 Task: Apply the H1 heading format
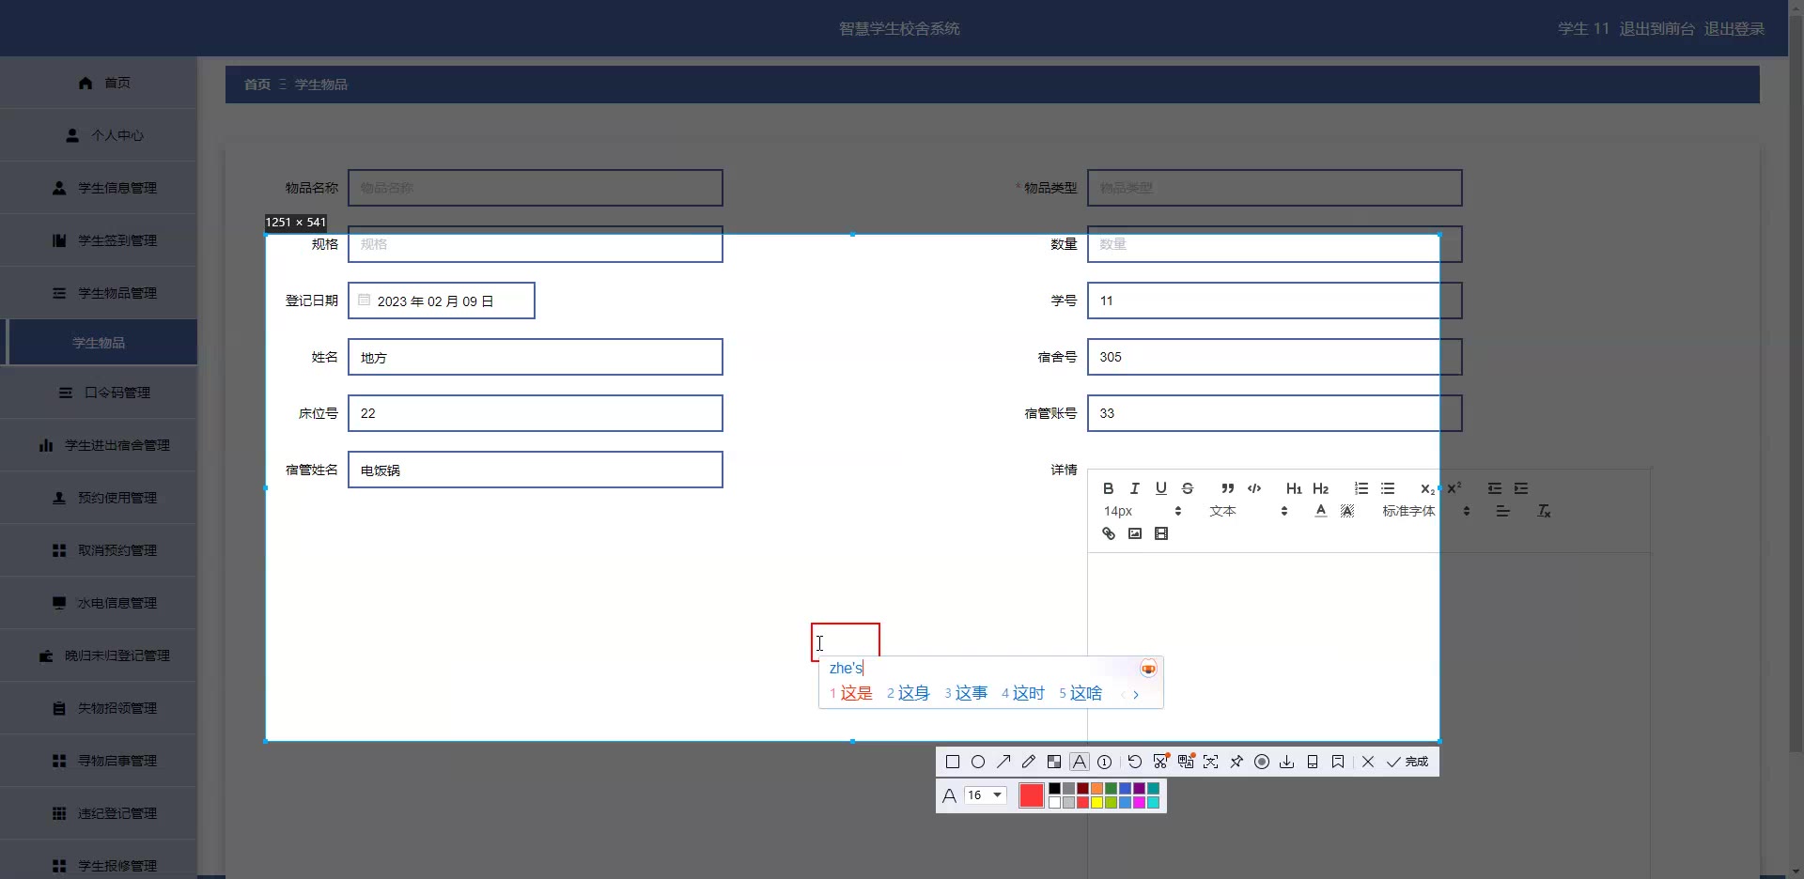(x=1294, y=488)
